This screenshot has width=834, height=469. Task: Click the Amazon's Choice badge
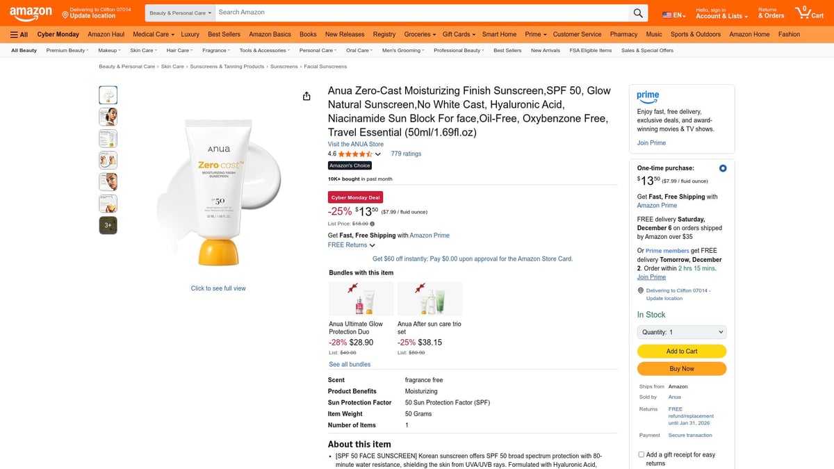350,165
